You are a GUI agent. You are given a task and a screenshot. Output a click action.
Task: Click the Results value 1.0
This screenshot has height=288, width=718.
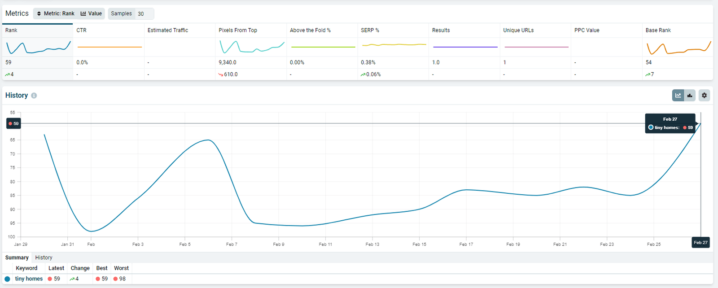(436, 62)
